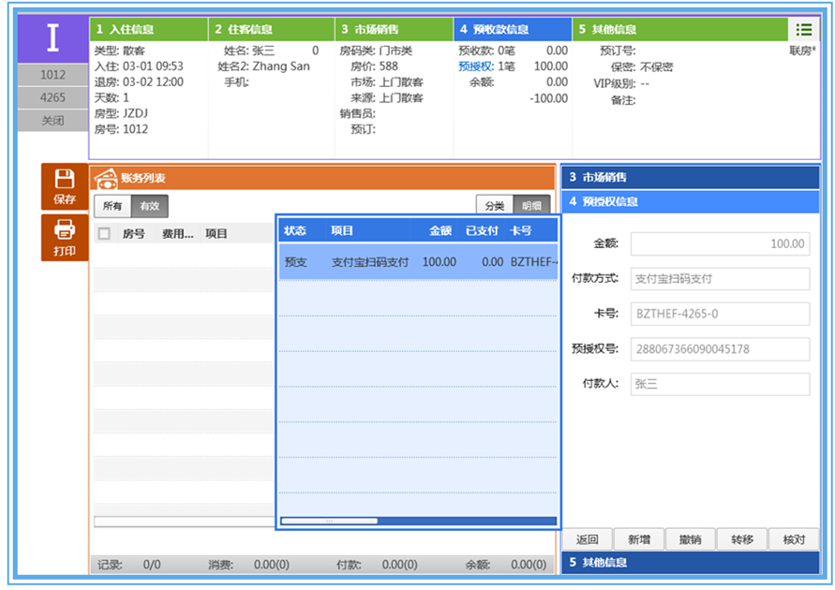Click the pre-authorization table horizontal scrollbar
835x590 pixels.
point(329,521)
